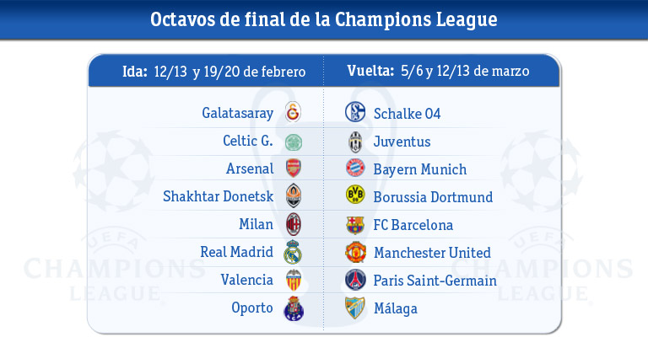Open the Milan team name
Image resolution: width=648 pixels, height=364 pixels.
point(256,225)
